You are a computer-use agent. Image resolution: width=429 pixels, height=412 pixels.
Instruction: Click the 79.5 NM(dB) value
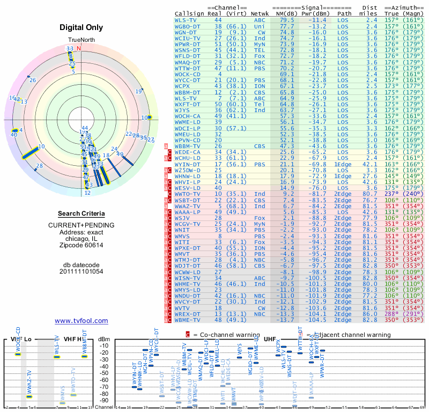[287, 20]
